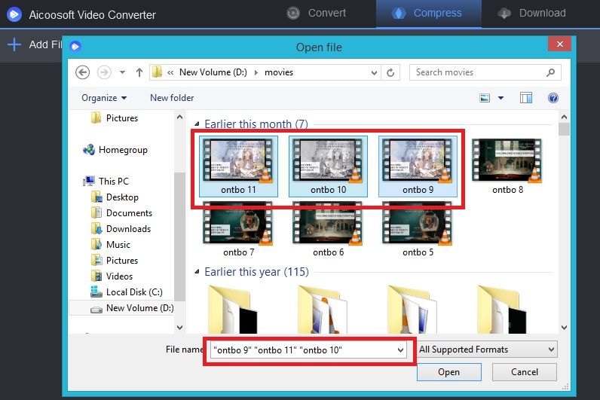
Task: Select the ontbo 8 video thumbnail
Action: coord(507,166)
